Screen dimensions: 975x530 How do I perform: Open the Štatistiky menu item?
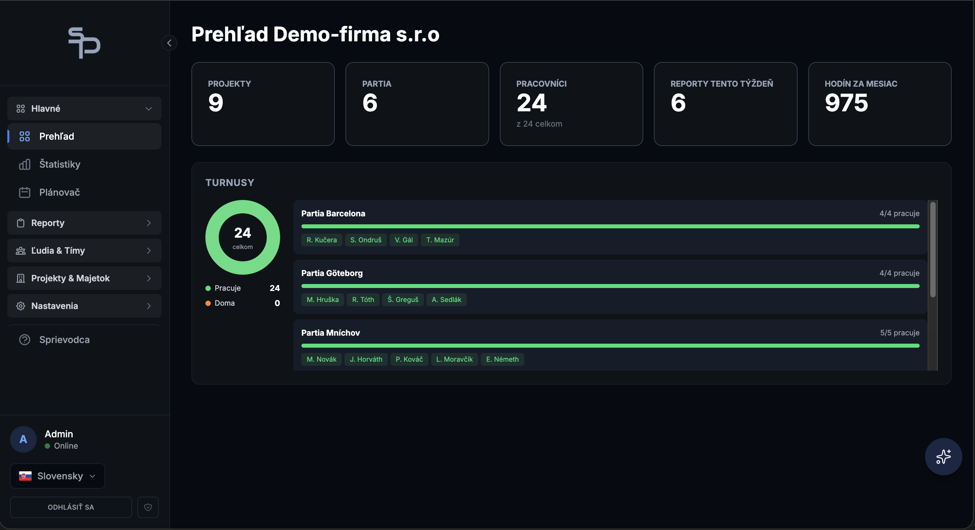point(84,164)
